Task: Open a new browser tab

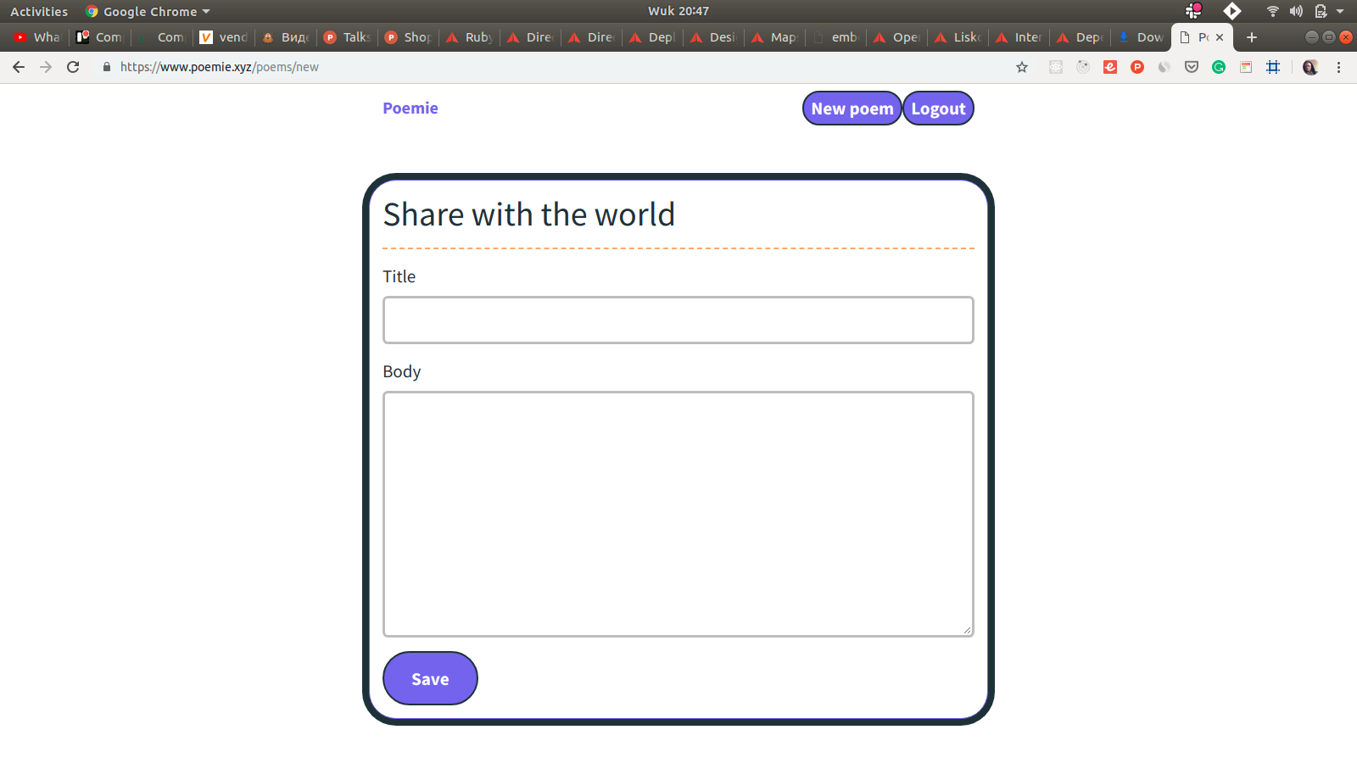Action: point(1252,37)
